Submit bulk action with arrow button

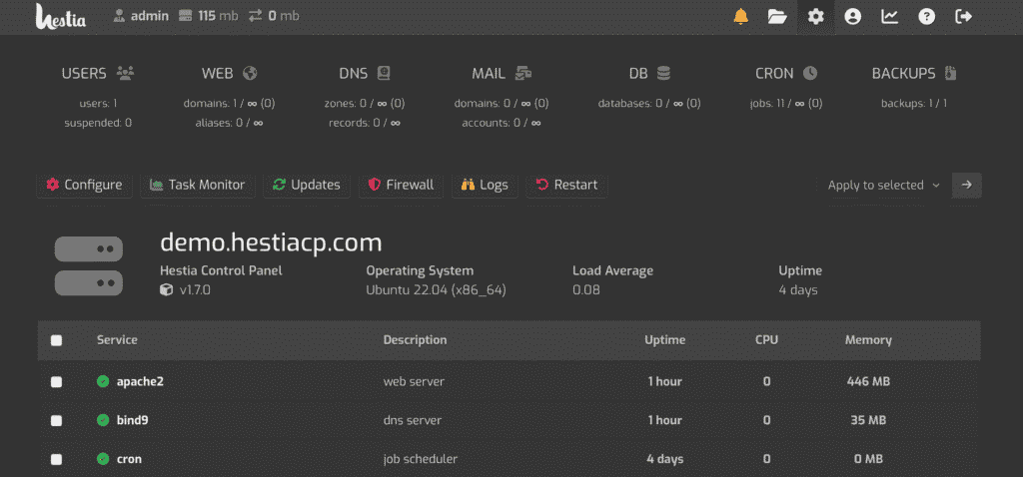tap(966, 185)
